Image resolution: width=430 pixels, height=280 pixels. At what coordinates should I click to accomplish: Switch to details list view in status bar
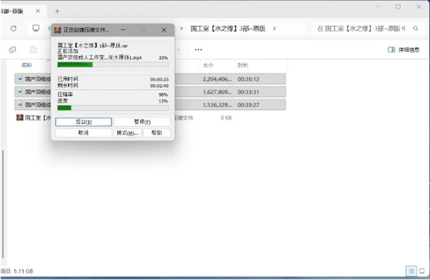411,271
